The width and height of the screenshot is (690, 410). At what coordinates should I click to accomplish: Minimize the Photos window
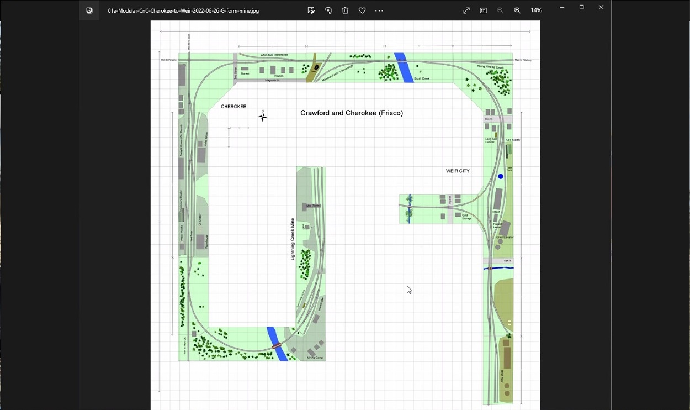(x=562, y=7)
